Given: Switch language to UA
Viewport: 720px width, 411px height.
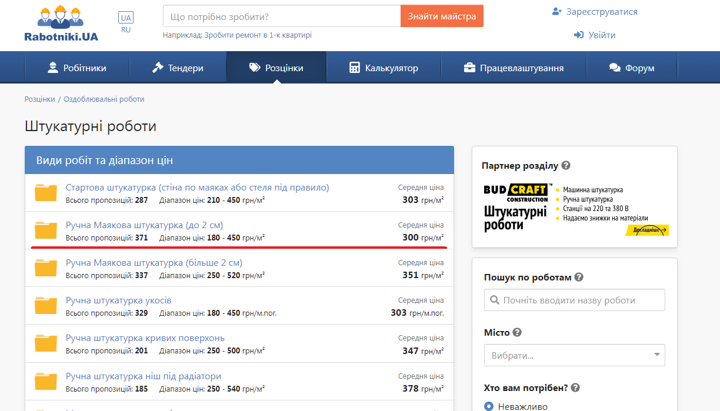Looking at the screenshot, I should (126, 18).
